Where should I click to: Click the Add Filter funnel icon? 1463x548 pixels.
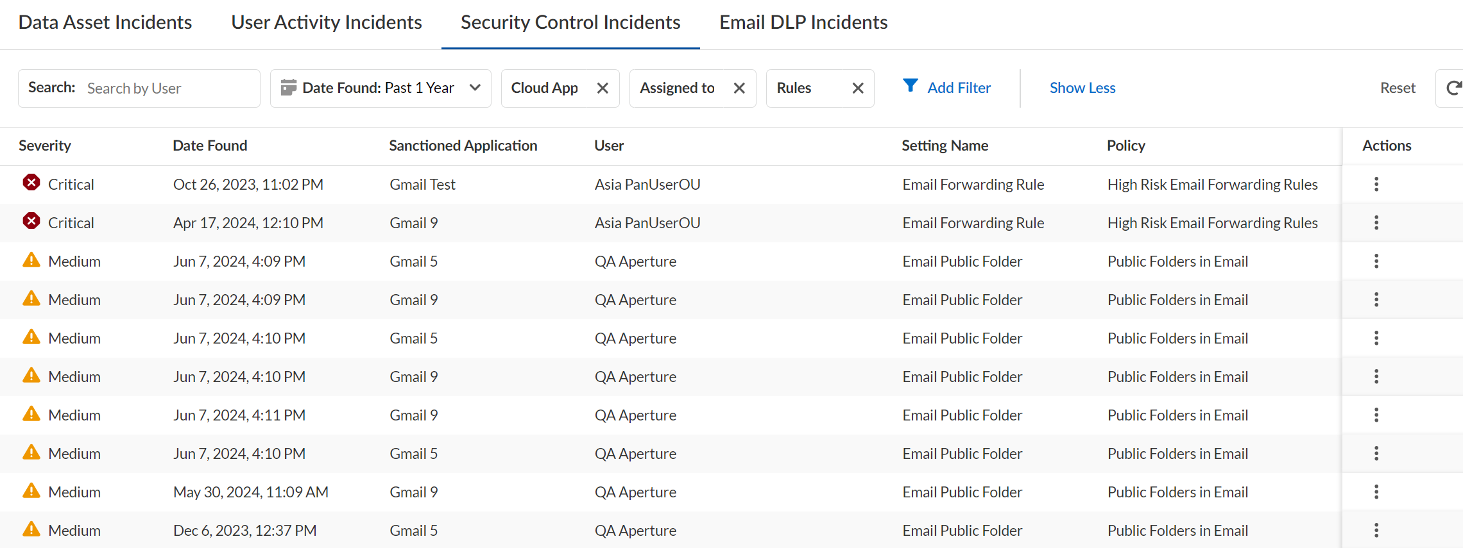(x=910, y=86)
